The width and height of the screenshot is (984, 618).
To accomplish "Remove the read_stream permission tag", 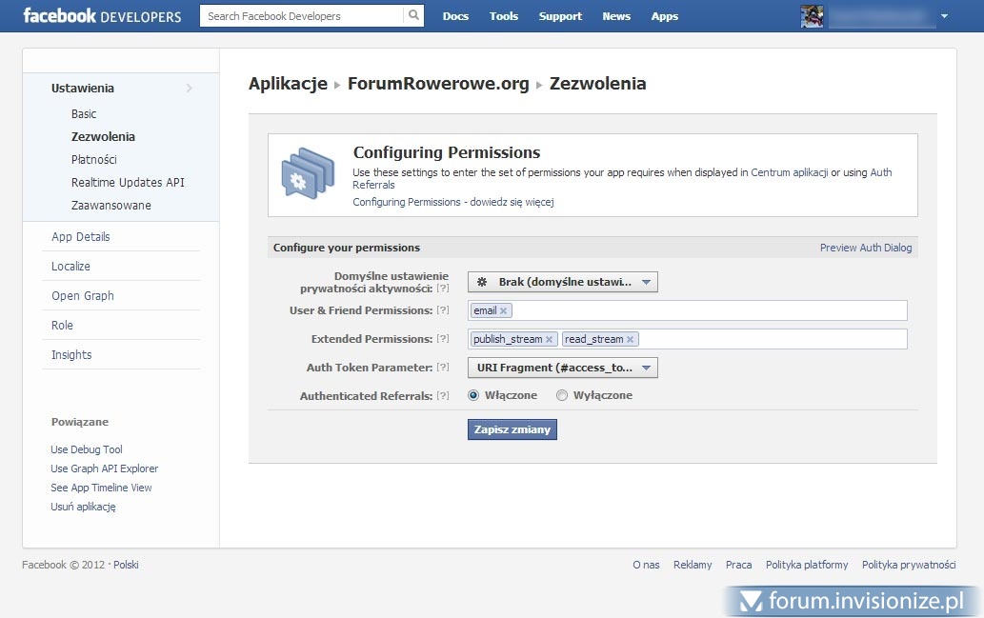I will 630,340.
